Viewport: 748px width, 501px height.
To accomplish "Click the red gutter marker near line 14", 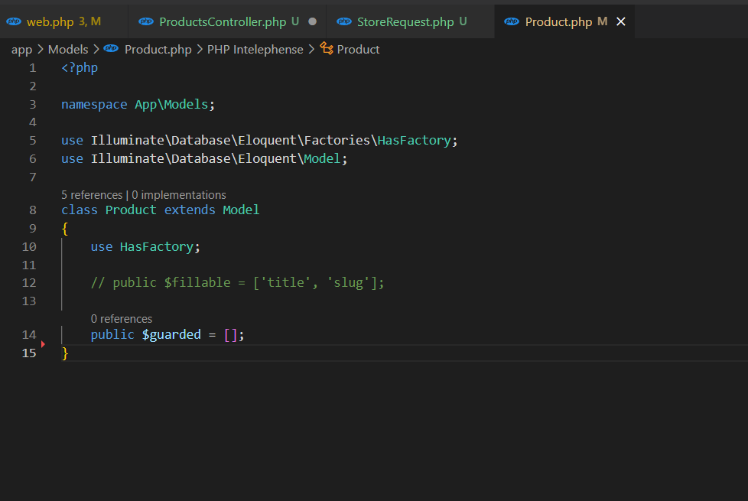I will click(43, 343).
